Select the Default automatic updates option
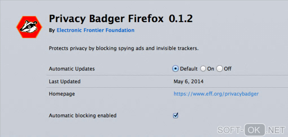This screenshot has height=137, width=288. point(175,69)
